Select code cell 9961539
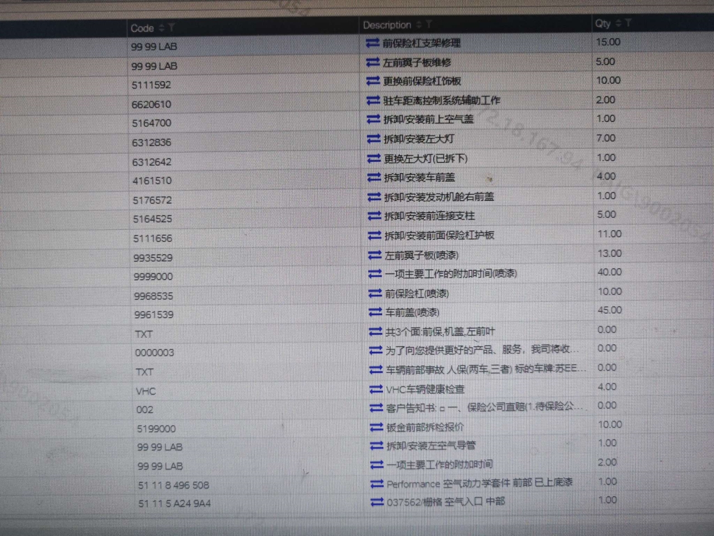The width and height of the screenshot is (714, 536). click(154, 315)
